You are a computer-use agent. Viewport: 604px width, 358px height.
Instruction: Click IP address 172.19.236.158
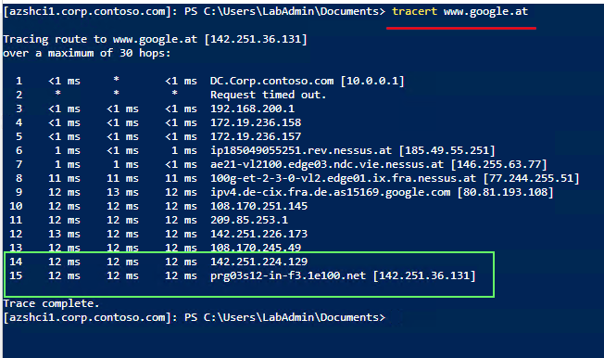[x=256, y=122]
